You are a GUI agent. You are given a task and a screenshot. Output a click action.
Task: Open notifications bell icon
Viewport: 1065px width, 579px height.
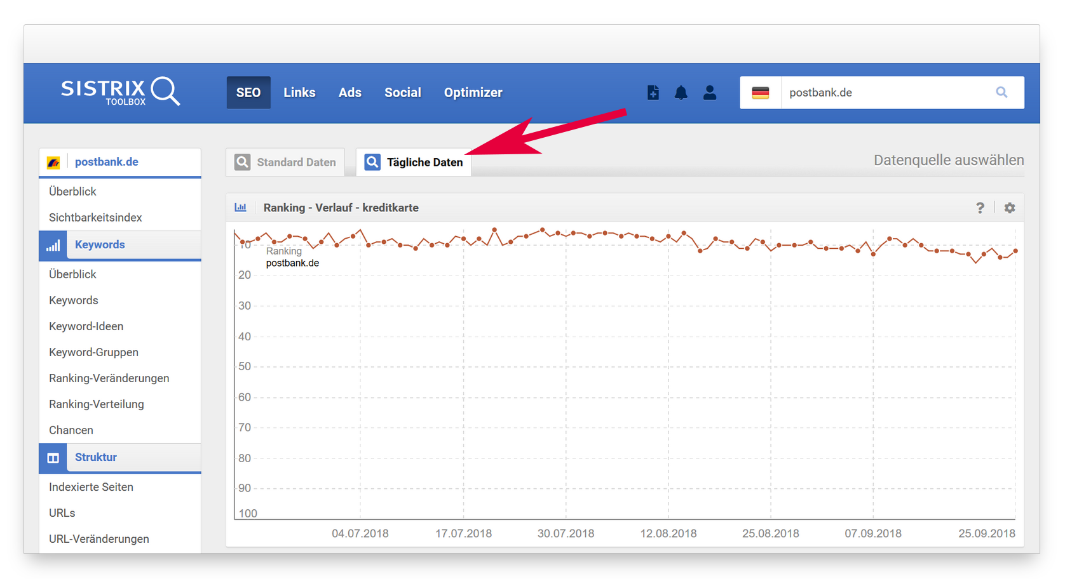[x=681, y=93]
